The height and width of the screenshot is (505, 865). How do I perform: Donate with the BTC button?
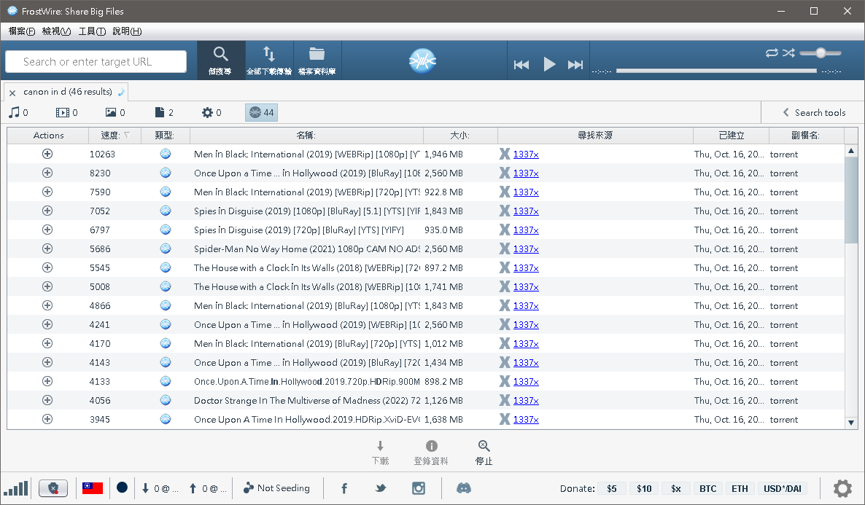[707, 488]
